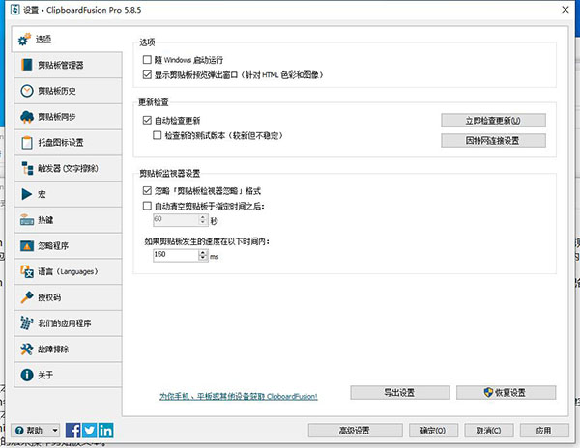Open the Facebook page icon
Image resolution: width=580 pixels, height=448 pixels.
tap(72, 431)
